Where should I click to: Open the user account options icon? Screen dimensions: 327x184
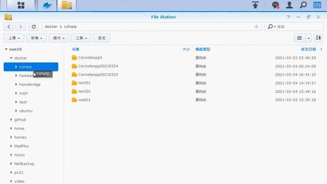289,5
